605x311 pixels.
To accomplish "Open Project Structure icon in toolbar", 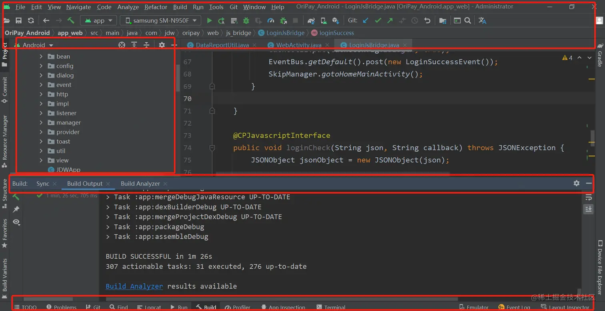I will click(443, 20).
